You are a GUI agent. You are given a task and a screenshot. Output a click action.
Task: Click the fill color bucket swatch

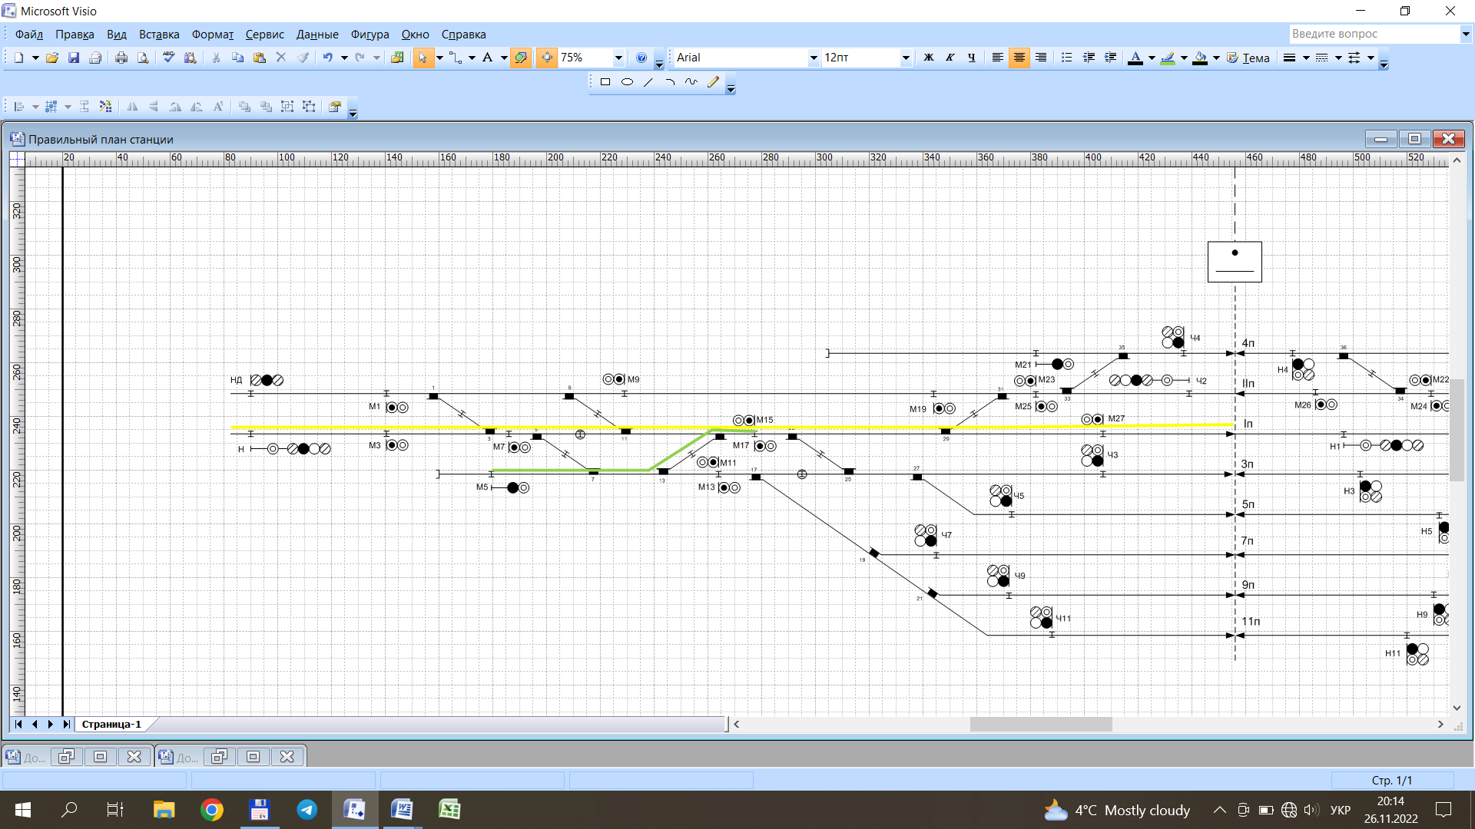[1200, 58]
